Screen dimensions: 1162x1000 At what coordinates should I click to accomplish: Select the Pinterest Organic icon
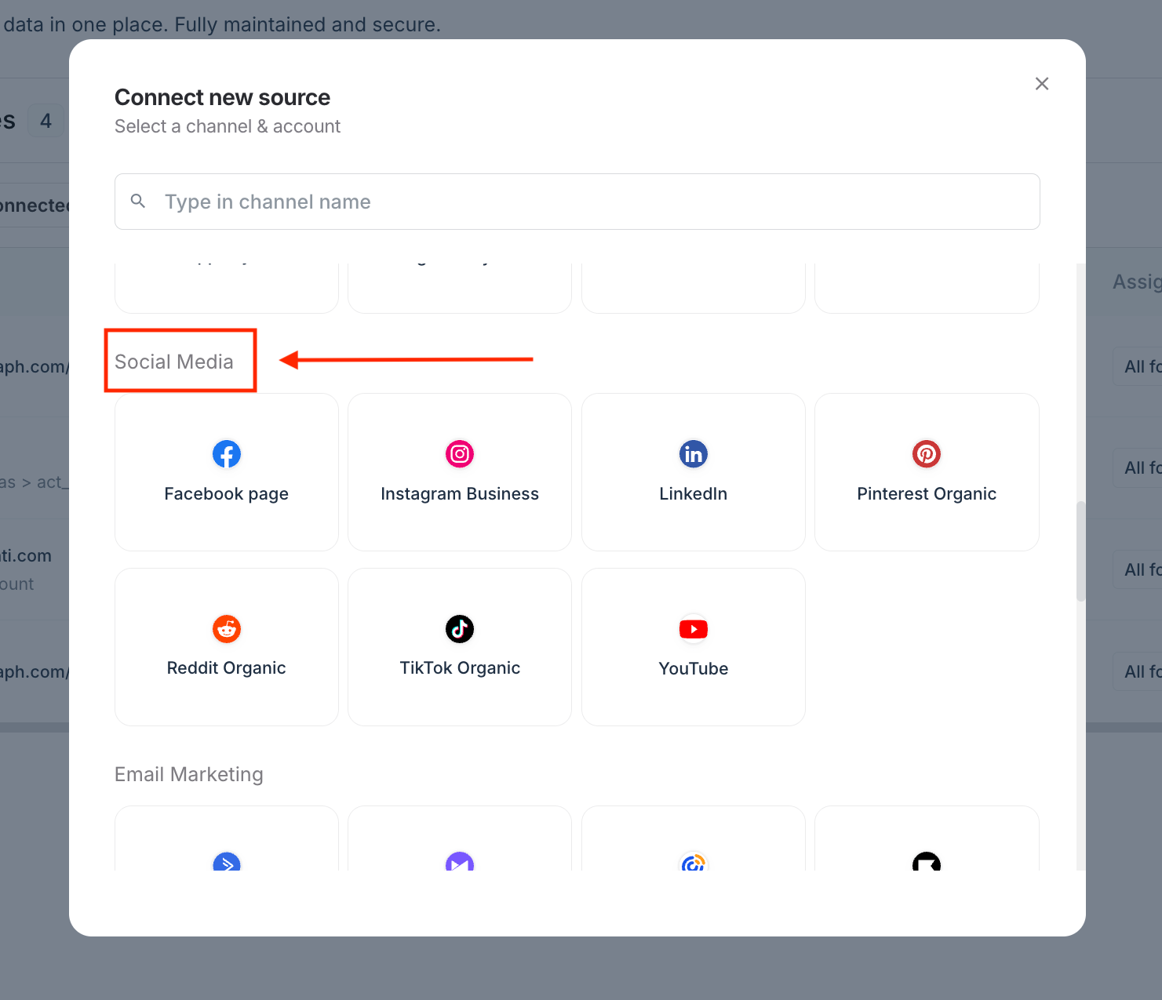pyautogui.click(x=926, y=454)
